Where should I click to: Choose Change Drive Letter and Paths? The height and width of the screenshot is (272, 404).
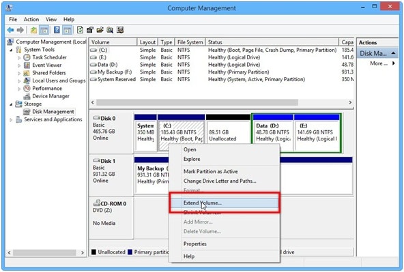[x=224, y=181]
